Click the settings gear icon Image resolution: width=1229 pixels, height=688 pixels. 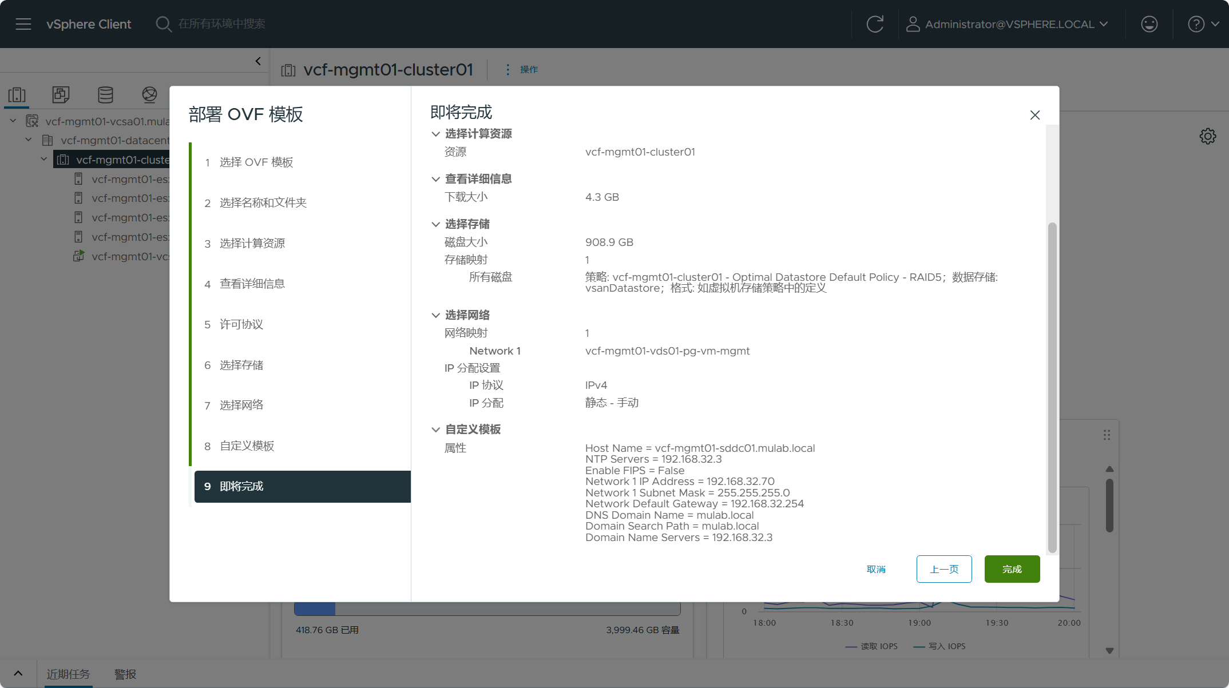tap(1207, 136)
